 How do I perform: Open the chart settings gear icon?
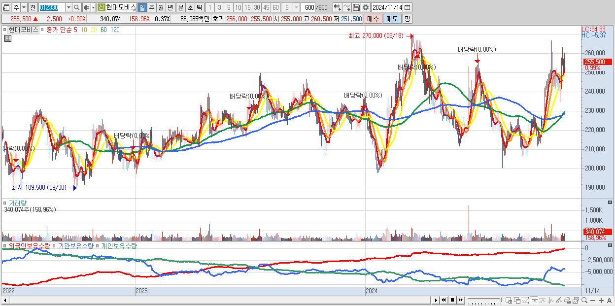tap(366, 7)
